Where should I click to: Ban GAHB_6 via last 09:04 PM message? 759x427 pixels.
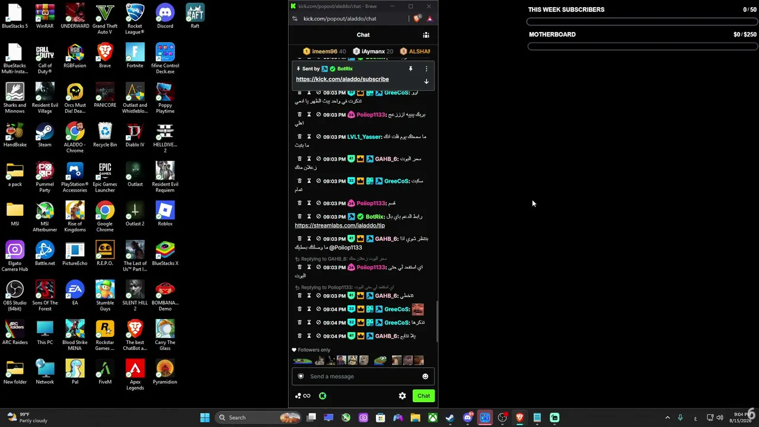point(318,336)
